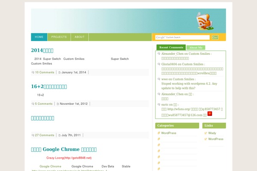The image size is (257, 171).
Task: Click the 'Stoped working with wordpress 4.2' comment text
Action: coord(189,86)
